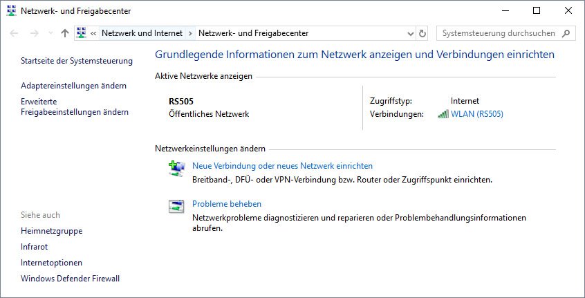The width and height of the screenshot is (585, 298).
Task: Open Adaptereinstellungen ändern
Action: (73, 86)
